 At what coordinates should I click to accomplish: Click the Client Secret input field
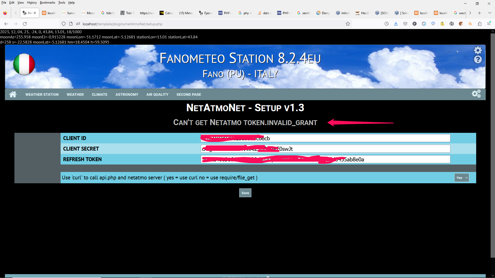pyautogui.click(x=326, y=149)
